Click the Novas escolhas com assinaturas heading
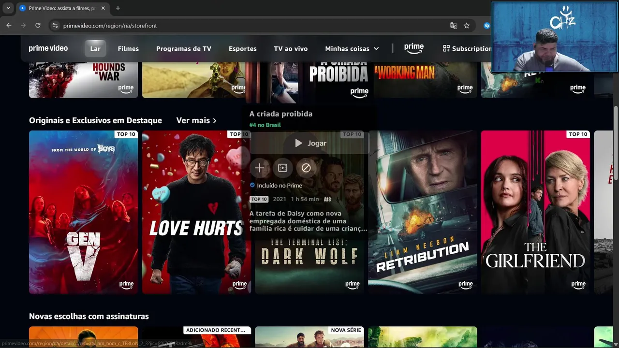619x348 pixels. [89, 316]
